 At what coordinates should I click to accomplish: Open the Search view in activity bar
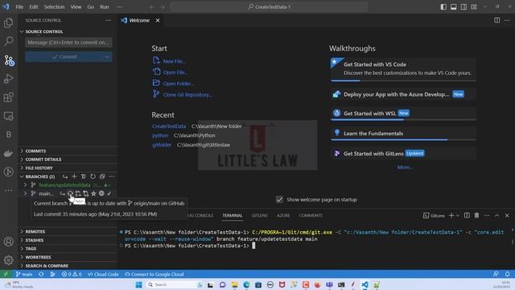[x=9, y=41]
